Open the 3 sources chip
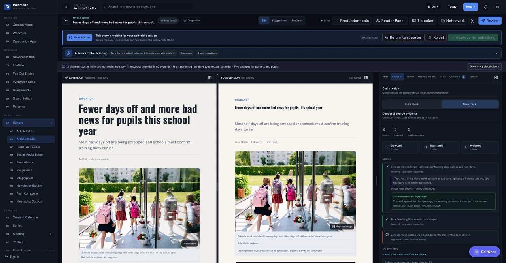 point(186,53)
